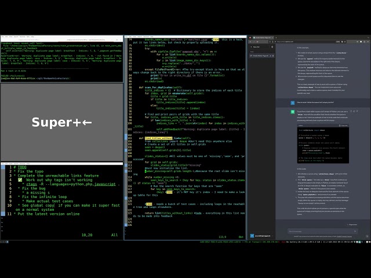Open Terminal menu in middle code editor terminal
The height and width of the screenshot is (278, 371).
146,36
